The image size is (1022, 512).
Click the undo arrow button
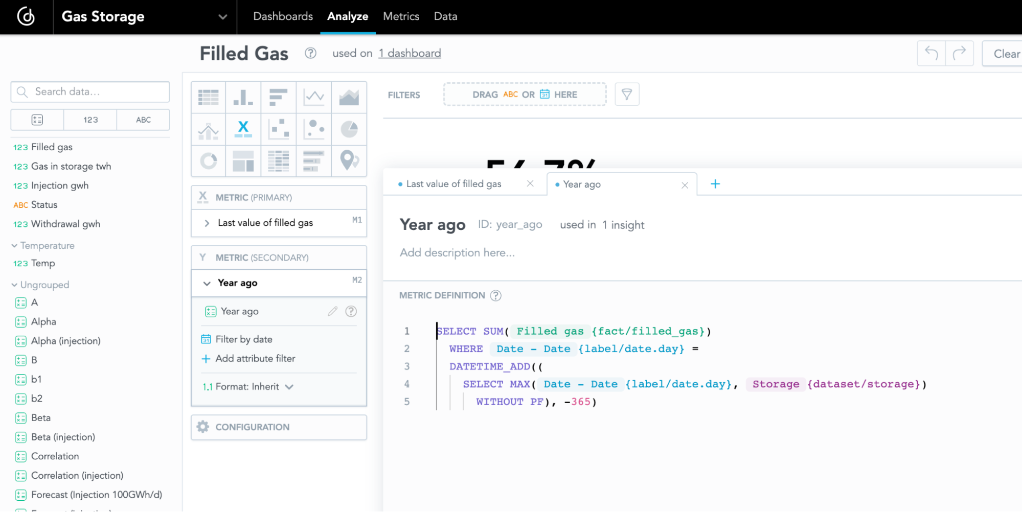[x=931, y=53]
